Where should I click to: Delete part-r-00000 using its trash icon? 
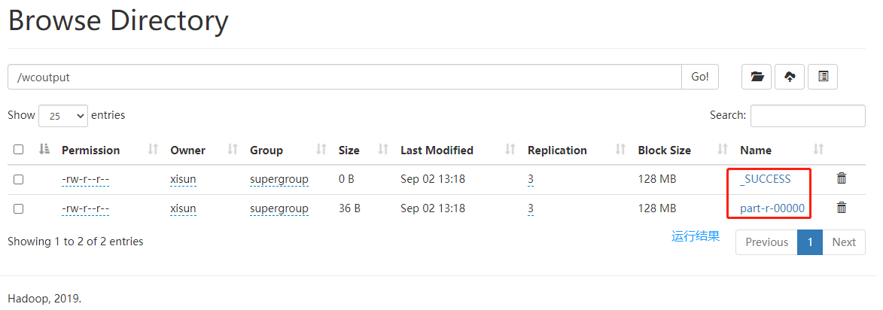[842, 208]
